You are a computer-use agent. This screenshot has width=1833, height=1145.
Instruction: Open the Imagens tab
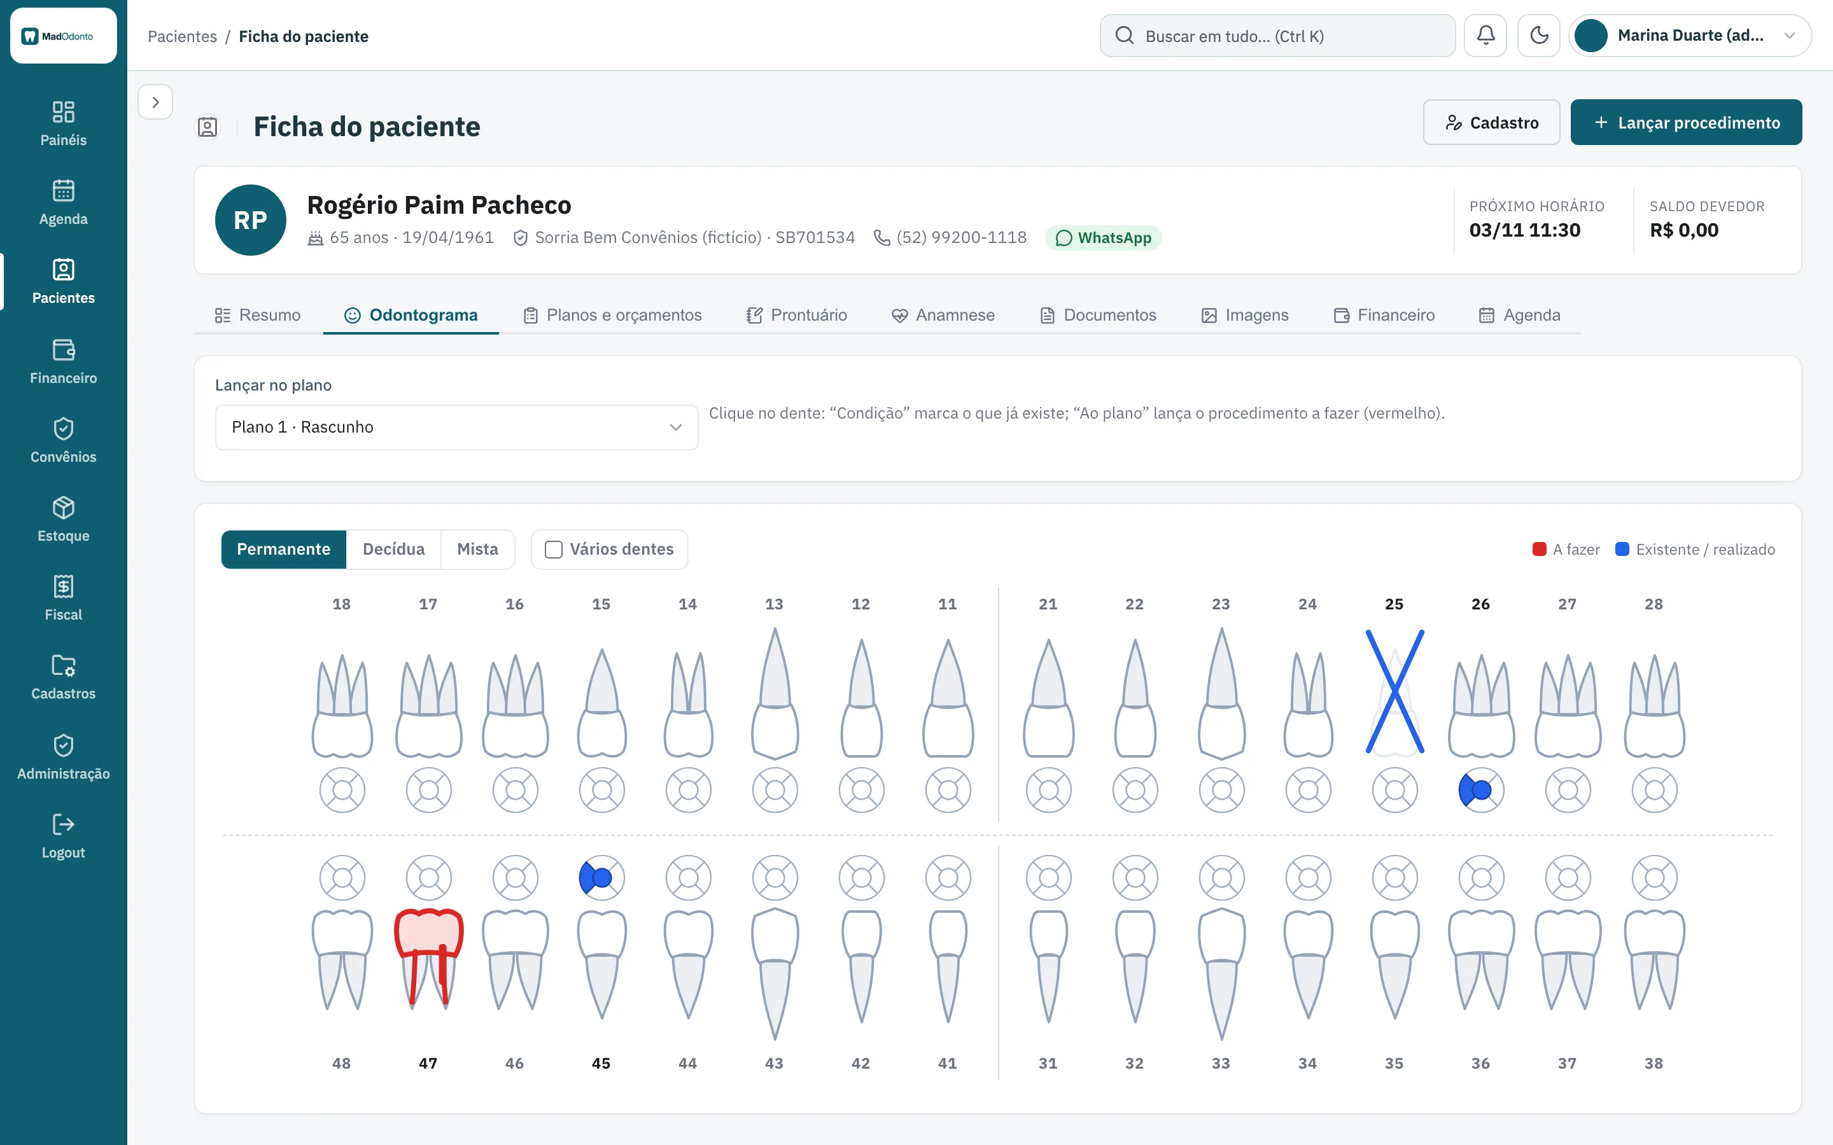click(x=1245, y=315)
